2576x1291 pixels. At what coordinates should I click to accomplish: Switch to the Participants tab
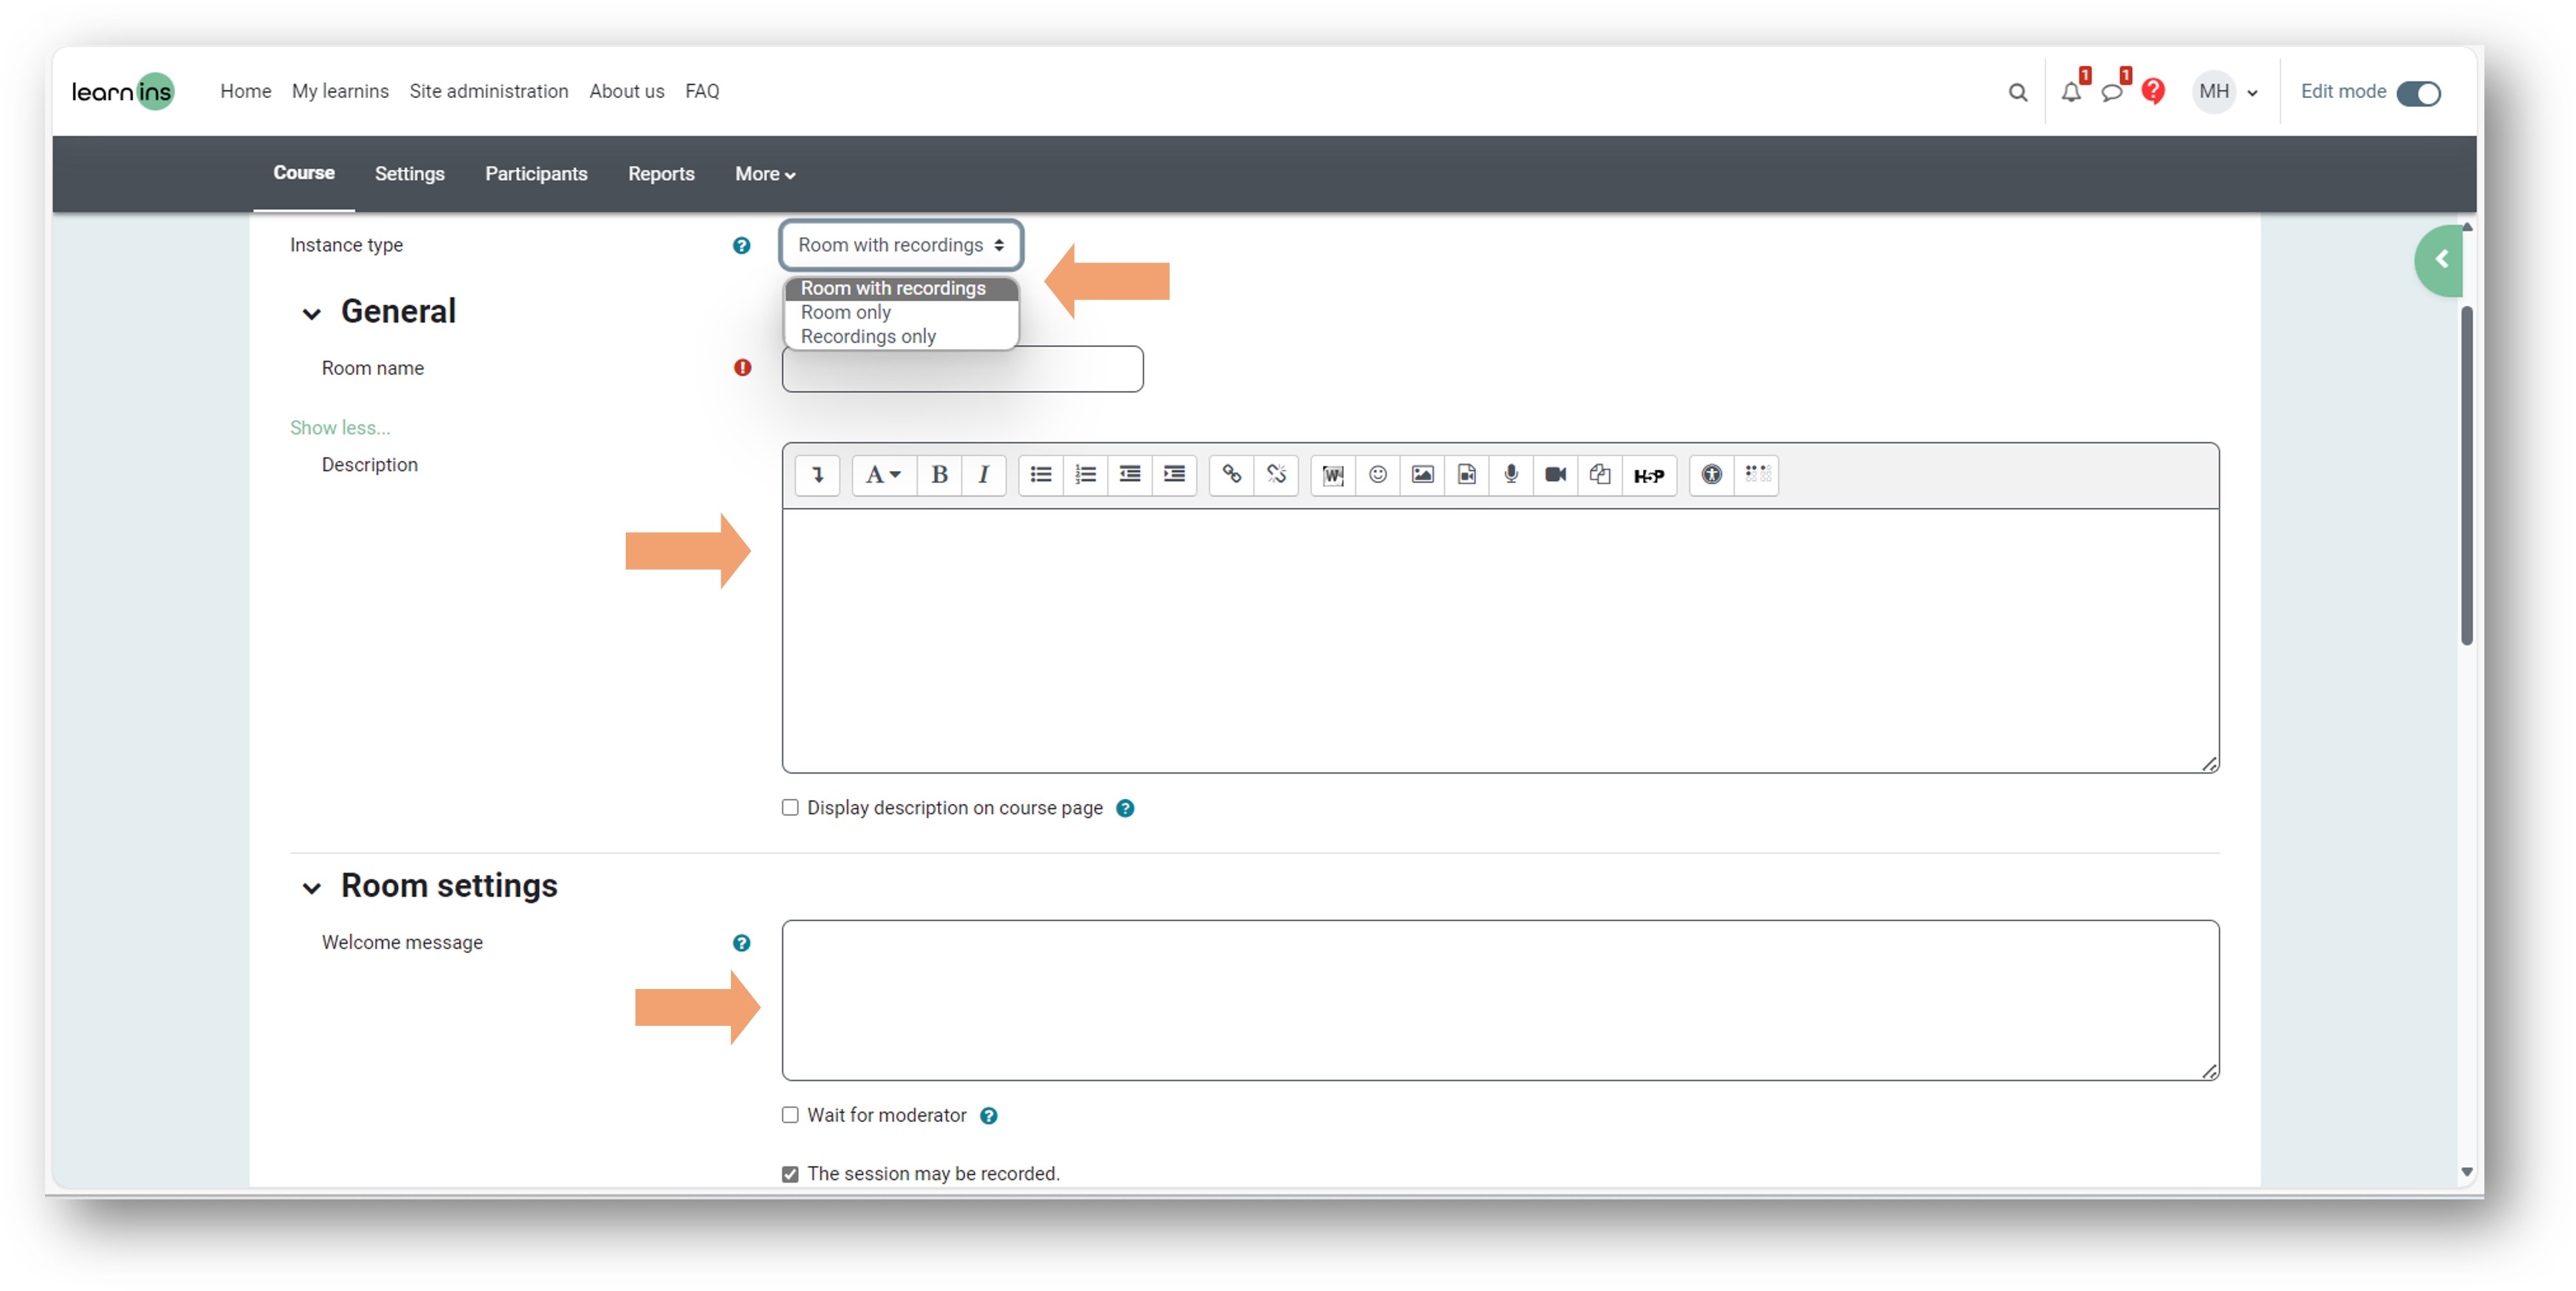[536, 174]
